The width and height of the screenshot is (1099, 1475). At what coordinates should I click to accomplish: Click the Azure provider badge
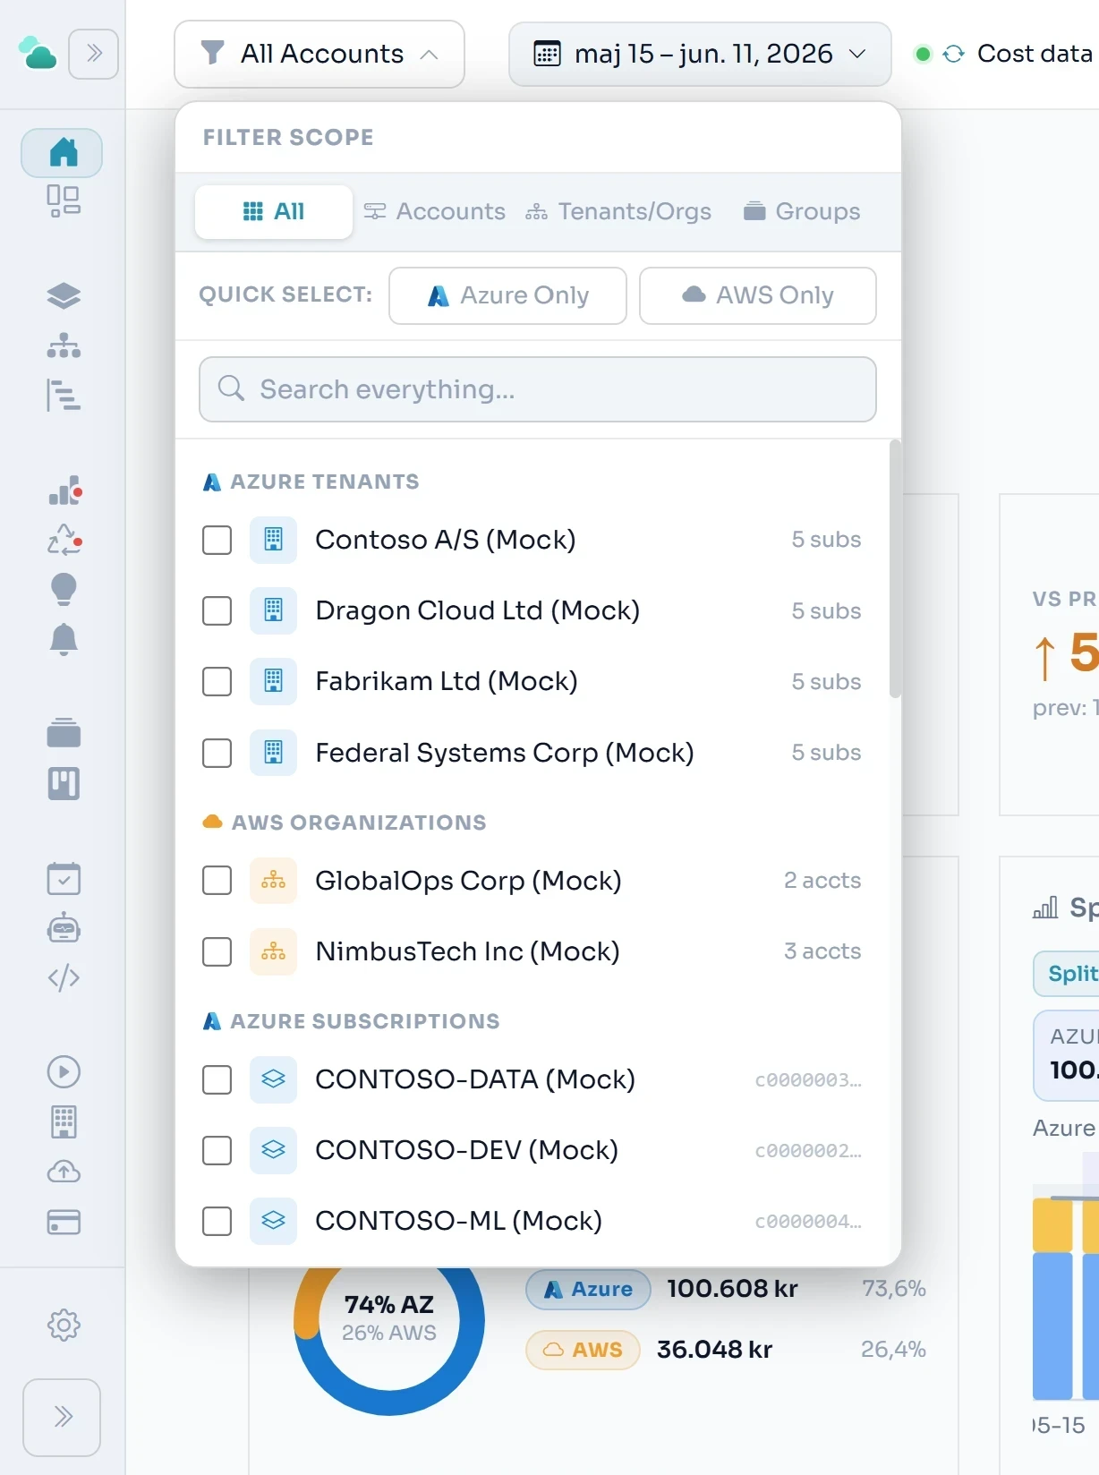588,1289
